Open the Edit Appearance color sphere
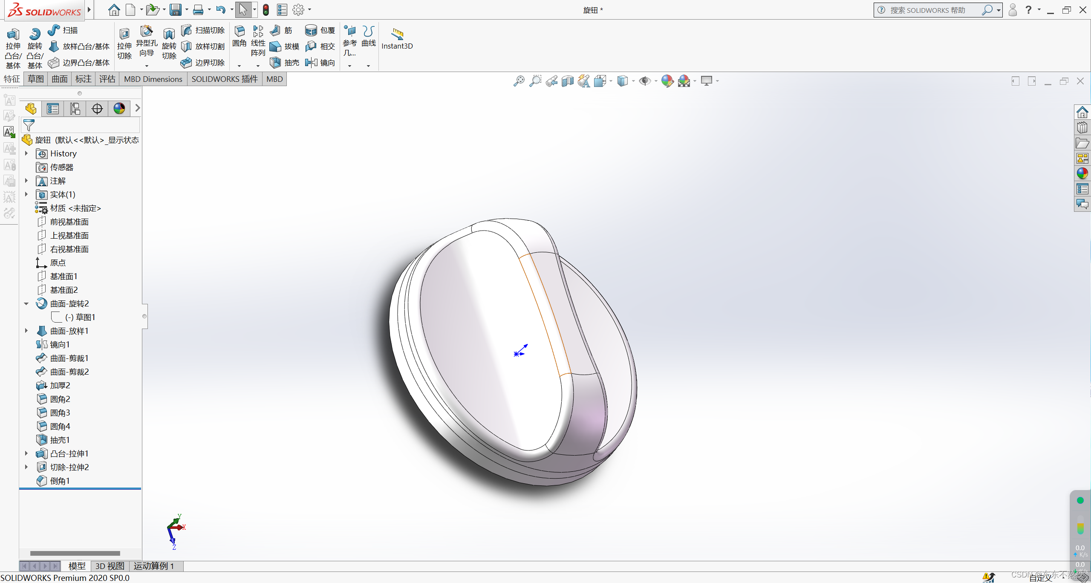 coord(667,81)
